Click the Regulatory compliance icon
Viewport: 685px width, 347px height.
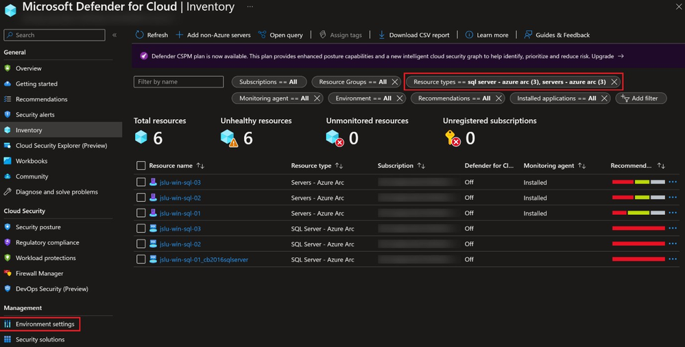(8, 242)
